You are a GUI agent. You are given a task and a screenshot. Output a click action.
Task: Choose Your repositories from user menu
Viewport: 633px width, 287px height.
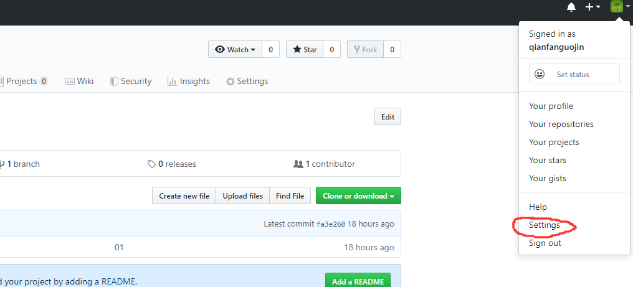coord(561,124)
